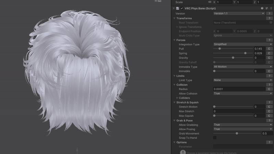Viewport: 274px width, 154px height.
Task: Collapse the Stretch & Squish section
Action: coord(174,102)
